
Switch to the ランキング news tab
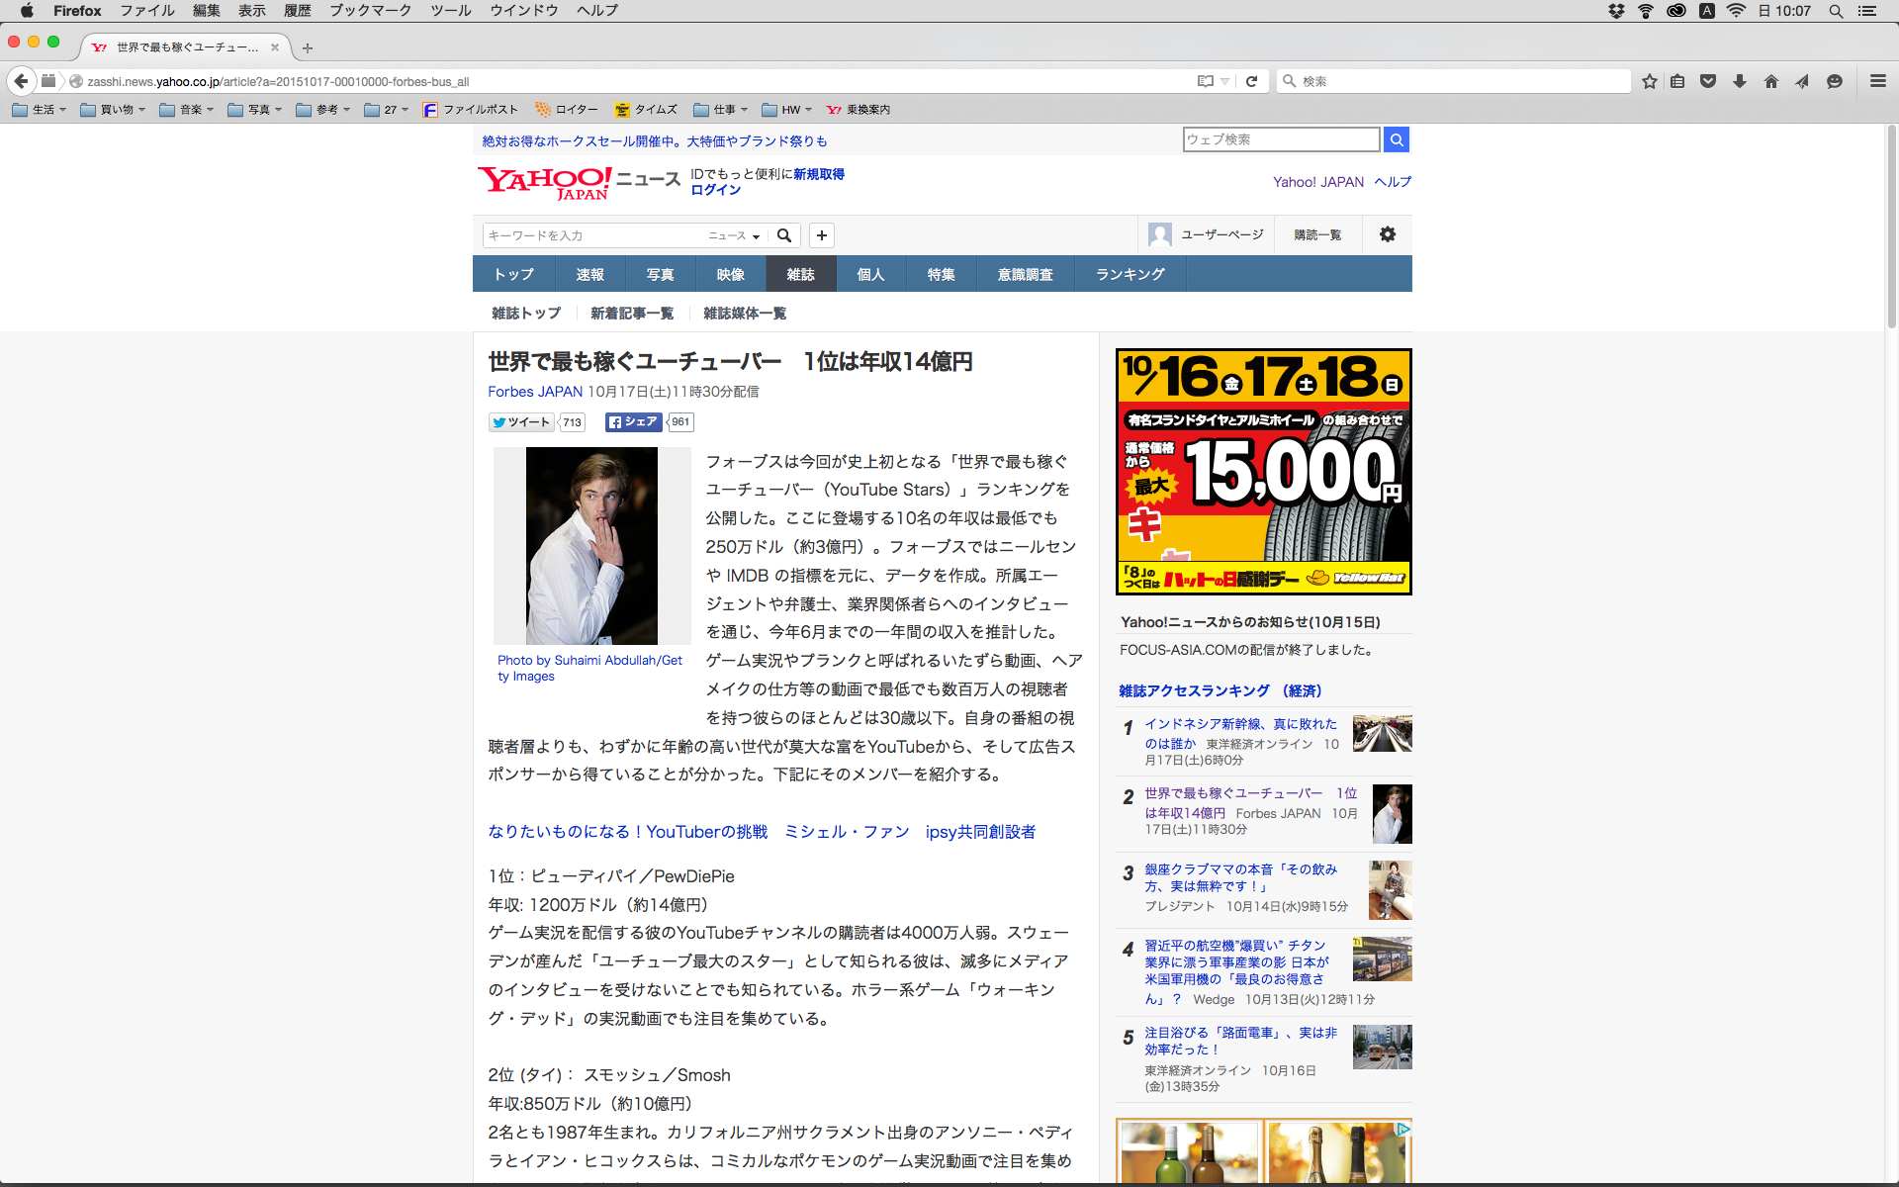click(1130, 274)
